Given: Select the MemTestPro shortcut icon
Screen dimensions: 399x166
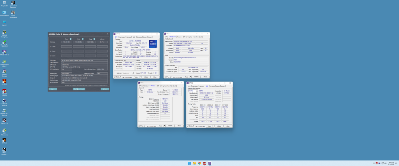Looking at the screenshot, I should point(4,42).
